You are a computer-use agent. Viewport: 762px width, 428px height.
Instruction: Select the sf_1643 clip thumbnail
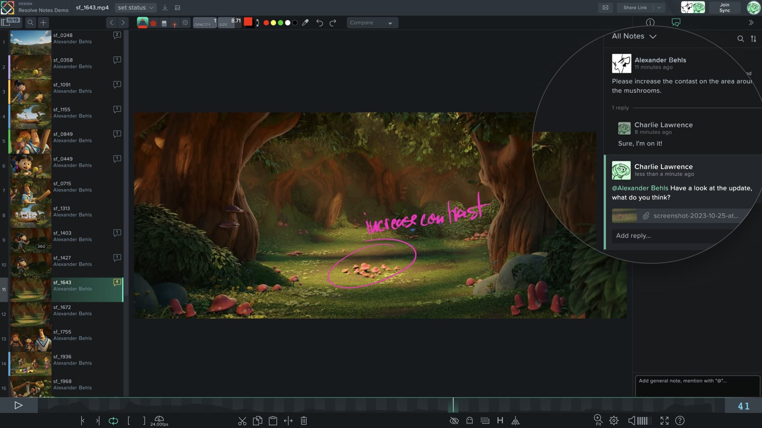coord(30,289)
